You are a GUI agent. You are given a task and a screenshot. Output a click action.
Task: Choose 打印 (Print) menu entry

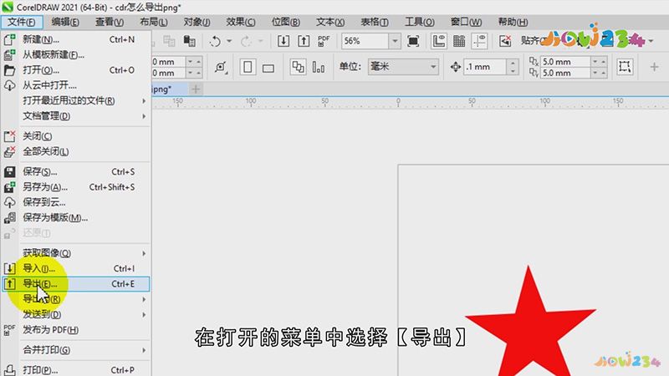click(76, 369)
